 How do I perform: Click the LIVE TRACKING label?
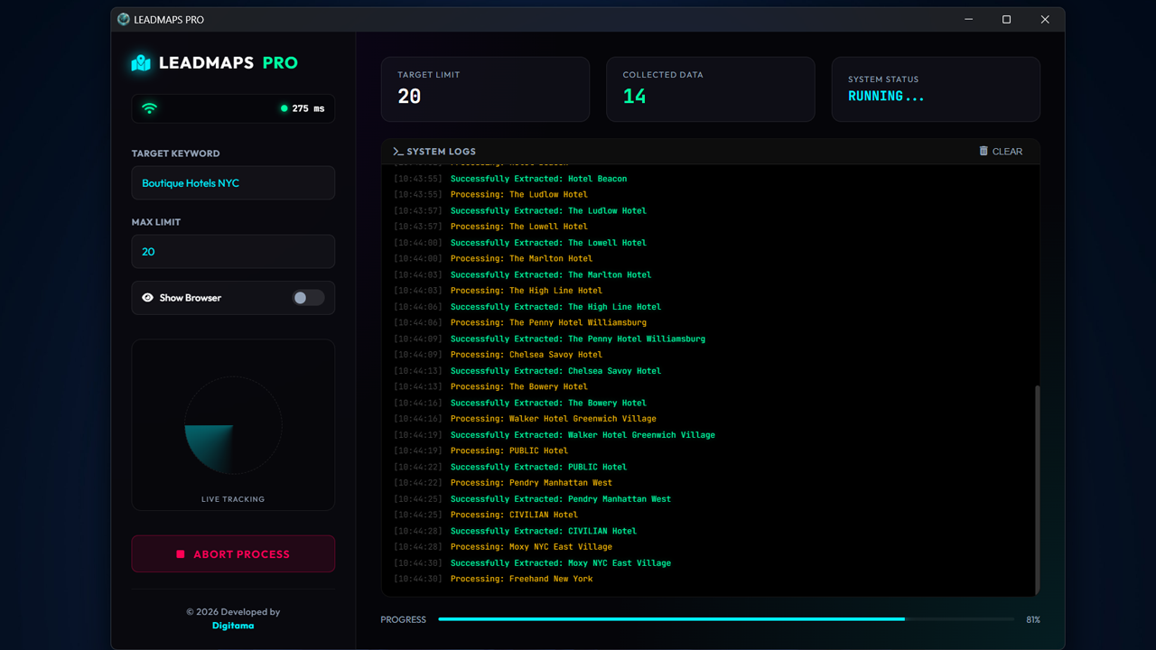233,499
